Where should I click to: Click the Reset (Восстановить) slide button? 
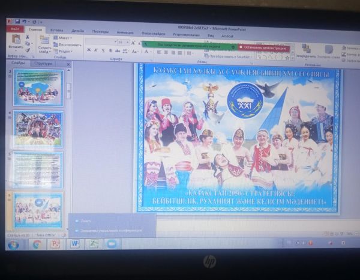(x=68, y=44)
